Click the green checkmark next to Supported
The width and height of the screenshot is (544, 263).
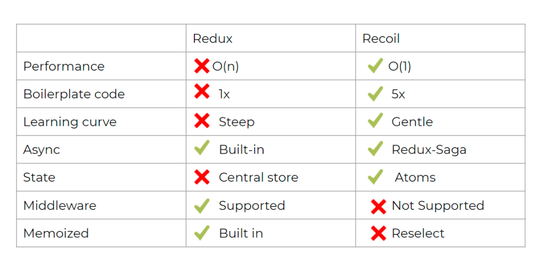click(x=202, y=206)
